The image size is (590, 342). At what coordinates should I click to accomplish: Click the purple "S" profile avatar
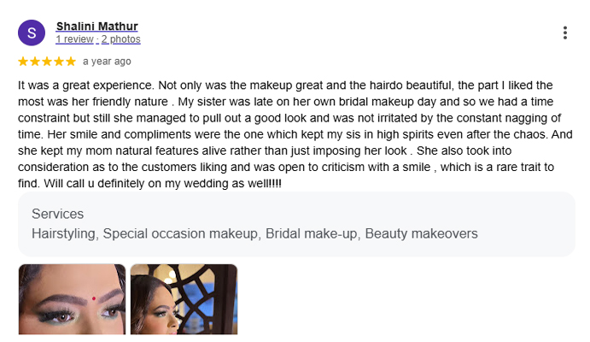[x=32, y=32]
